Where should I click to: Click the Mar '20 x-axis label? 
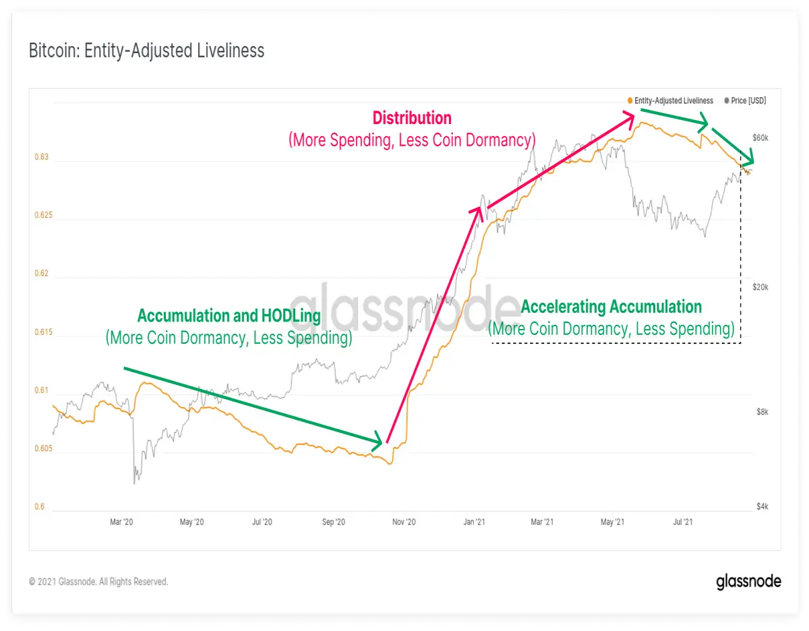tap(122, 522)
